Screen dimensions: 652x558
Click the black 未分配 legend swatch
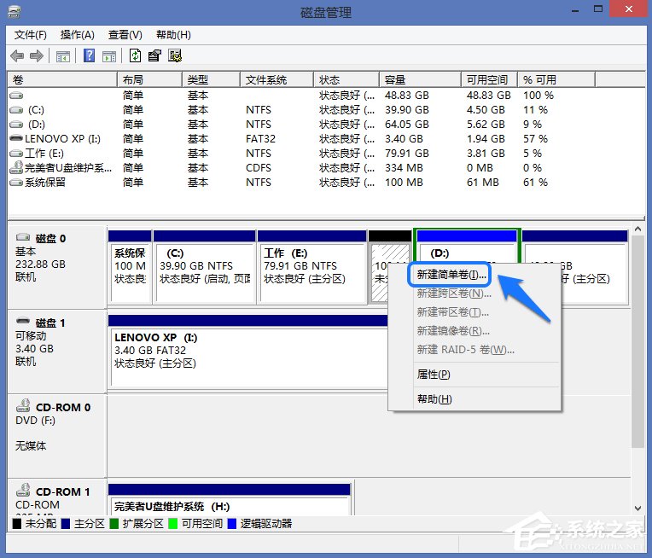[16, 524]
